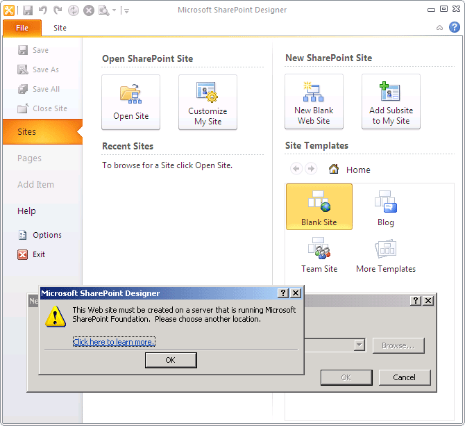This screenshot has width=465, height=426.
Task: Minimize the ribbon with the caret icon
Action: point(439,28)
